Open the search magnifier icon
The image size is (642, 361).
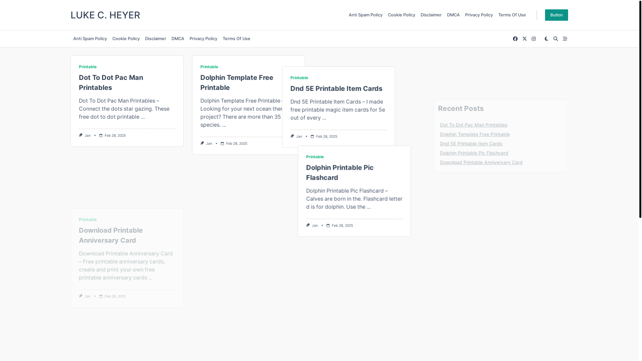tap(556, 39)
